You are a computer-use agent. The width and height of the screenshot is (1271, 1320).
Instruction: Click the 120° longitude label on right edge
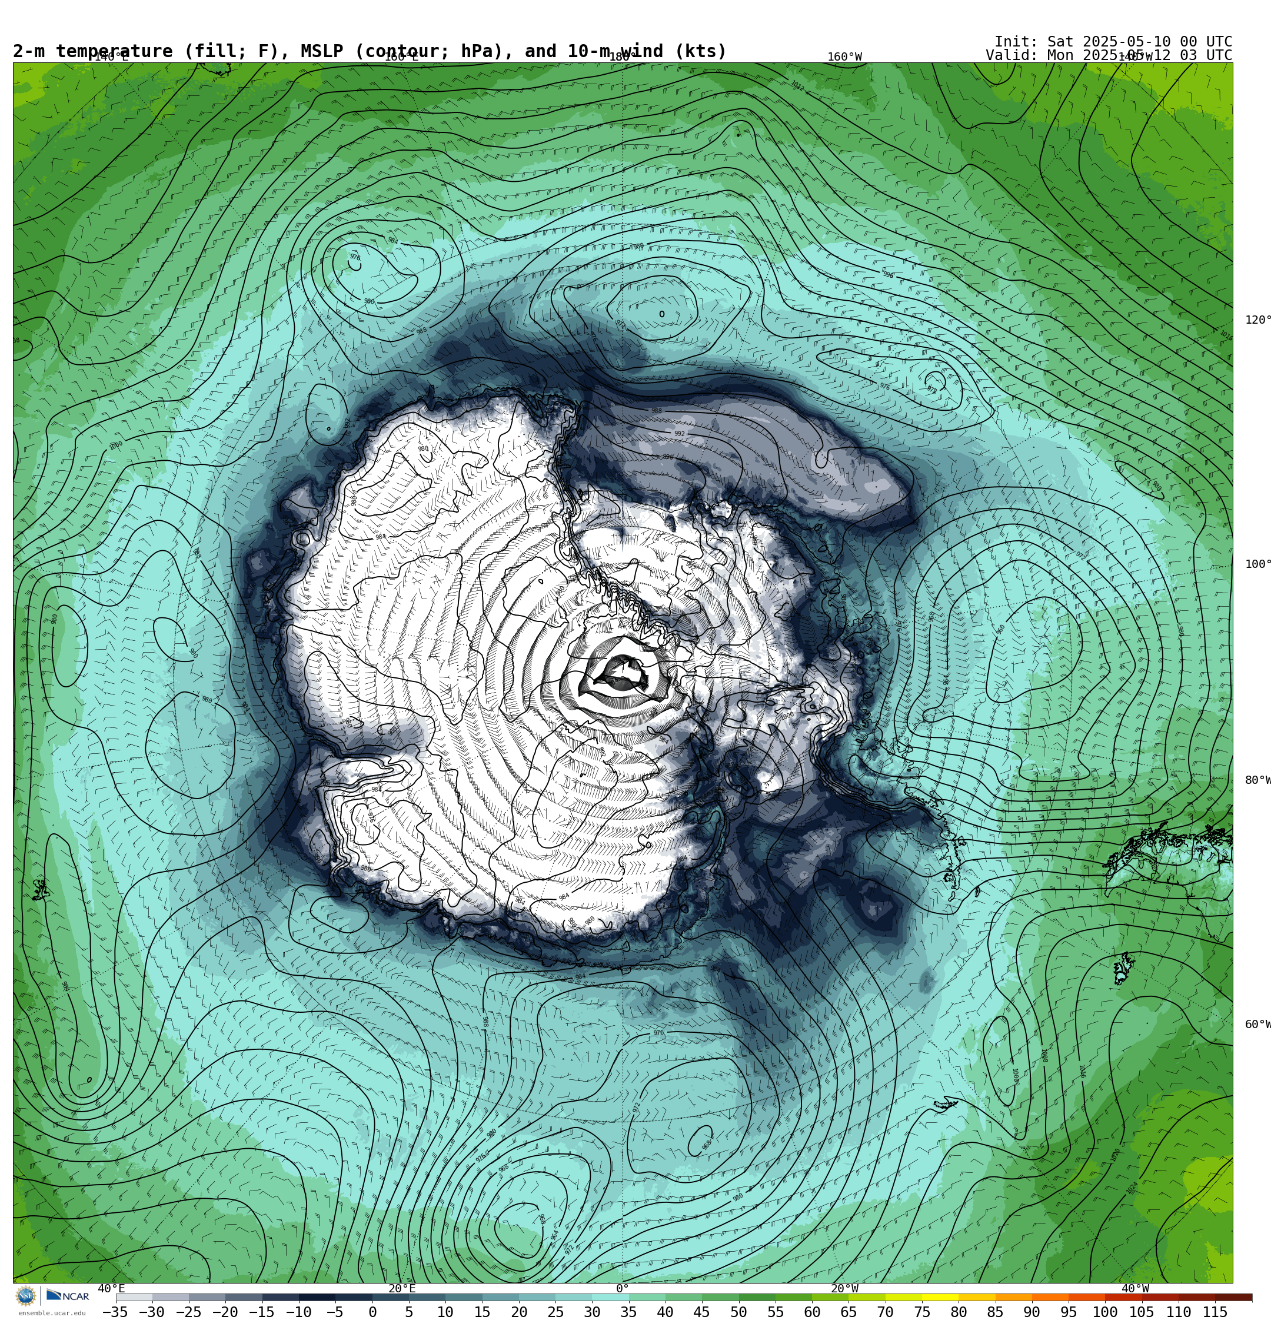tap(1257, 320)
